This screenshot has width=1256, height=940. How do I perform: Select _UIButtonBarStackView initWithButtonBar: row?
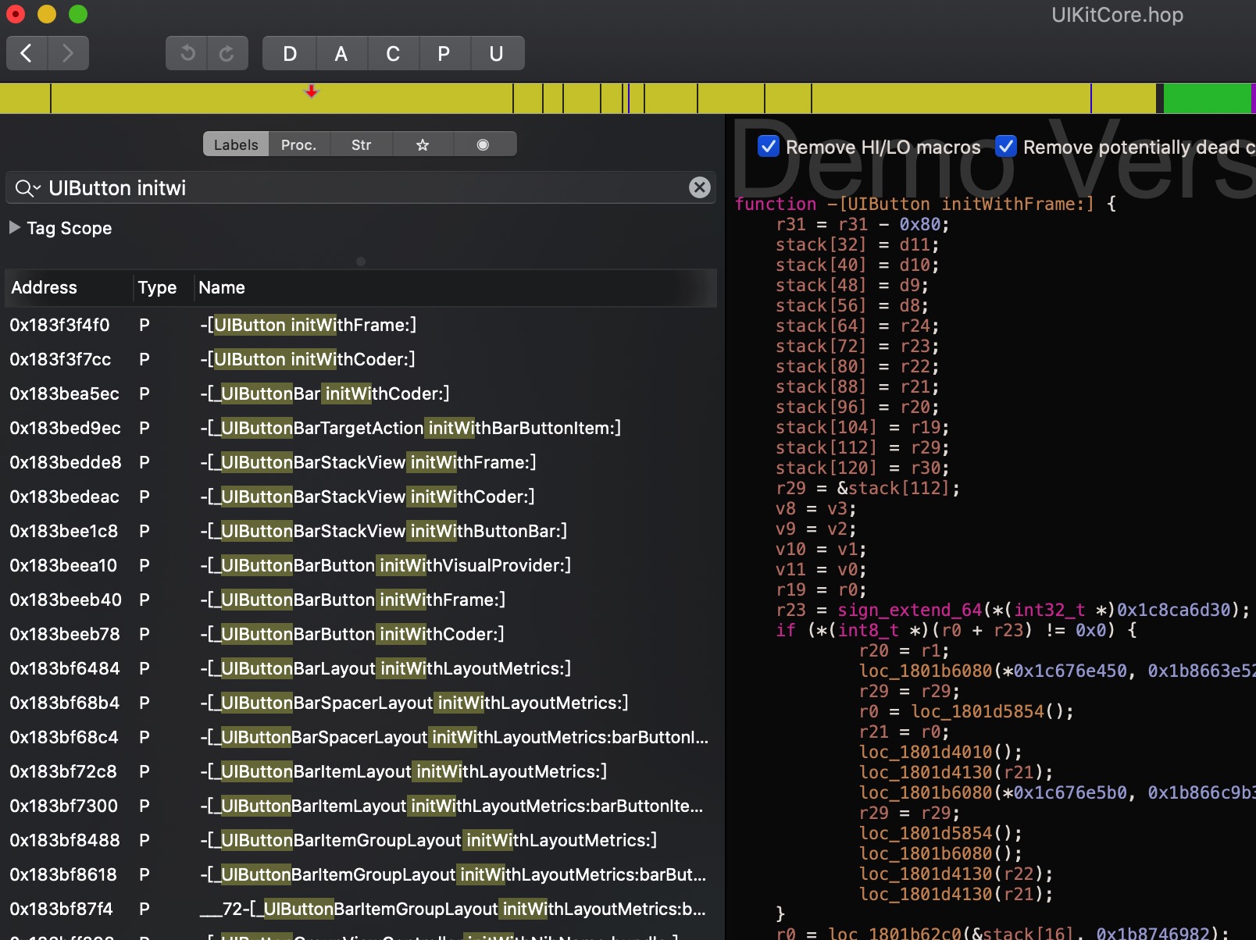[x=359, y=531]
